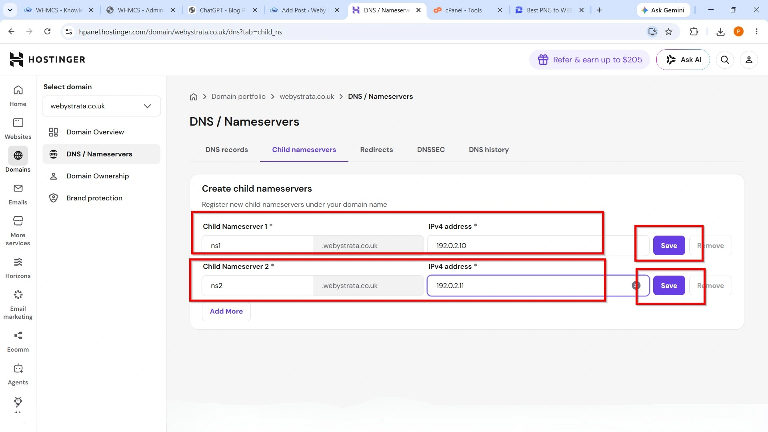Screen dimensions: 768x432
Task: Go to Domain portfolio breadcrumb
Action: click(238, 97)
